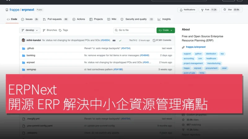This screenshot has width=248, height=139.
Task: Fork the repository with the Fork button
Action: point(209,10)
